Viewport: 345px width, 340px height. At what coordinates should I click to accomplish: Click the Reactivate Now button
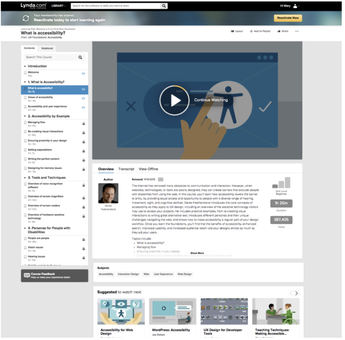tap(288, 18)
